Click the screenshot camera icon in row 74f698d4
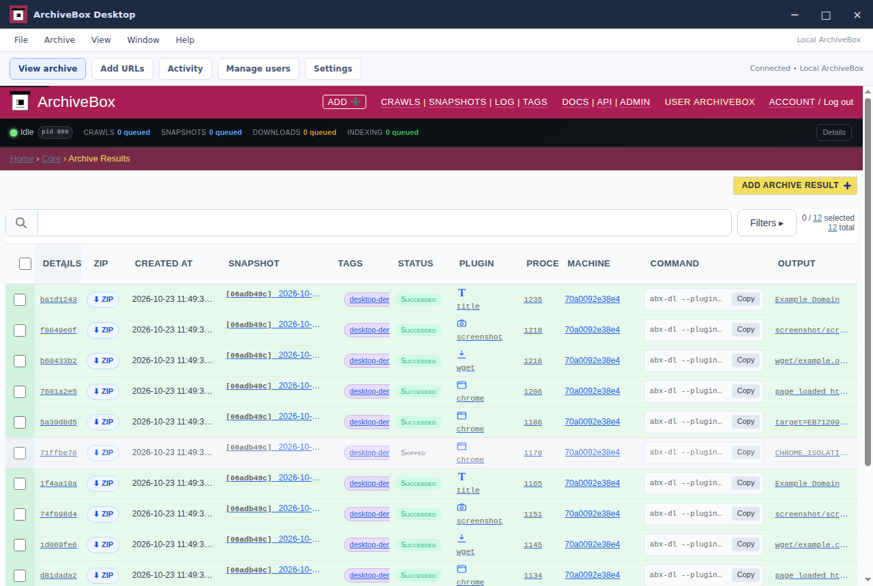873x586 pixels. coord(462,507)
